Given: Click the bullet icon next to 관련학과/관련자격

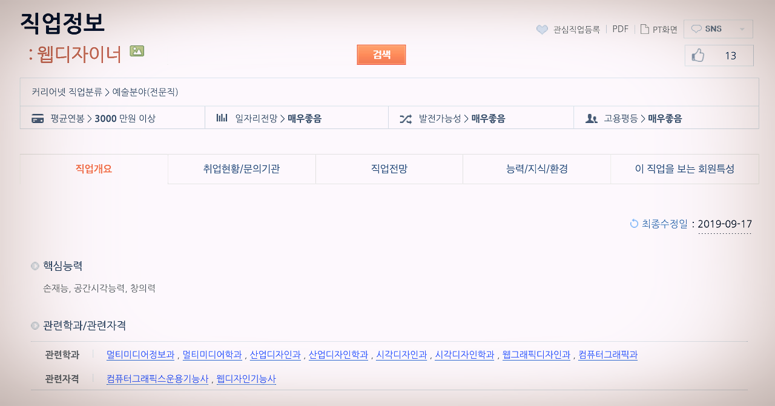Looking at the screenshot, I should [35, 325].
